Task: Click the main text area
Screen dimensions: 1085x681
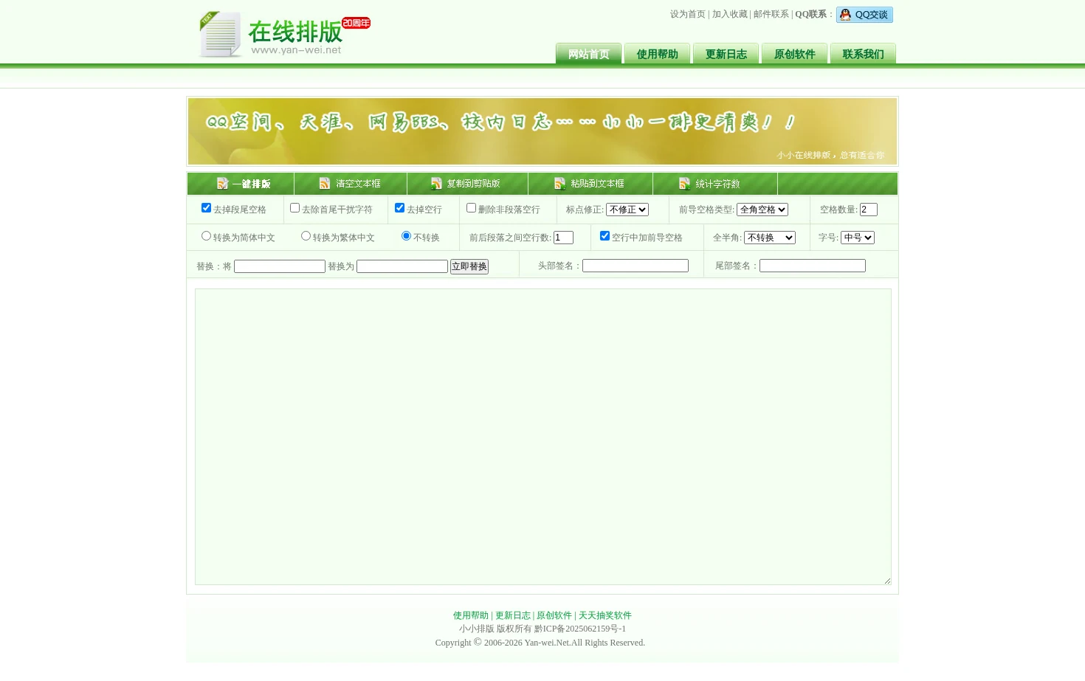Action: (x=543, y=437)
